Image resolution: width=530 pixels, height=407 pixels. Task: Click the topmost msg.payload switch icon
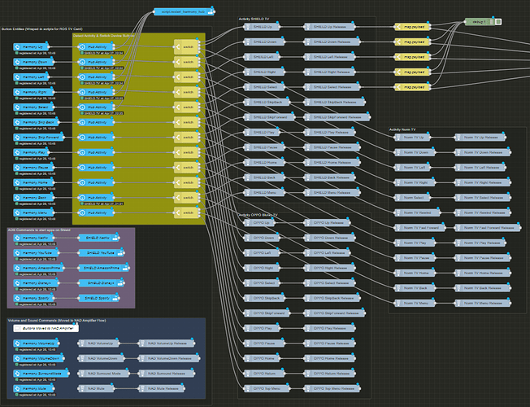click(398, 27)
